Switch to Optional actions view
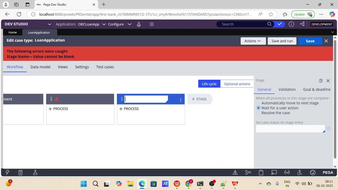This screenshot has width=338, height=190. (237, 84)
